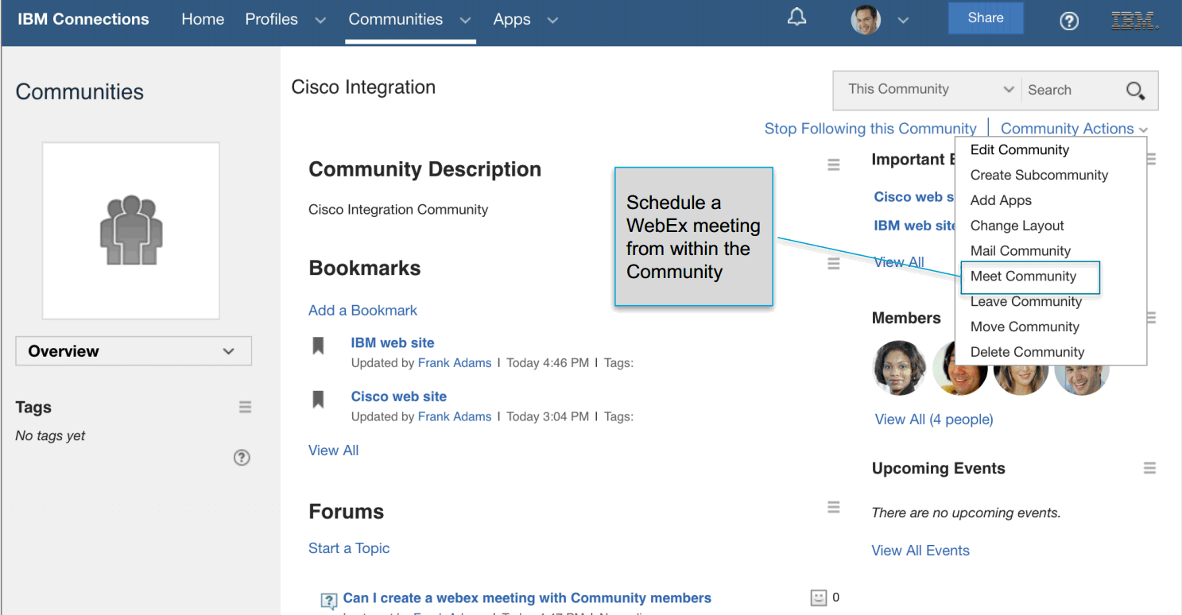This screenshot has height=615, width=1182.
Task: Open the Communities navigation tab
Action: coord(395,19)
